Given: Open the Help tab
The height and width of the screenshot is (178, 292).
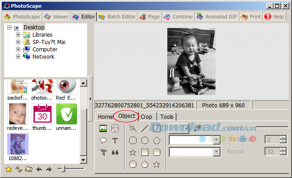Looking at the screenshot, I should click(x=274, y=17).
